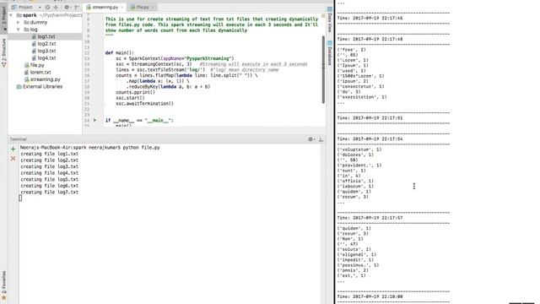
Task: Click the hide Project panel icon
Action: (x=77, y=8)
